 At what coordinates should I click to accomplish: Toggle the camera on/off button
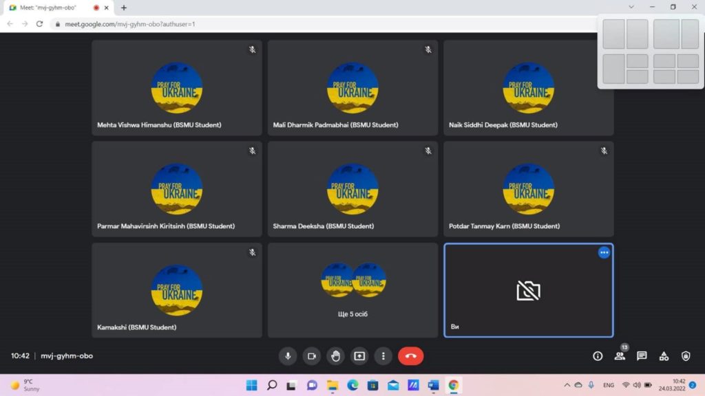point(312,356)
